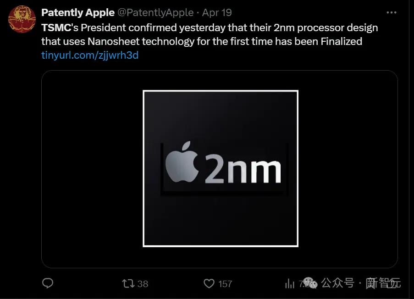This screenshot has width=414, height=299.
Task: View tweet analytics via bar chart icon
Action: pyautogui.click(x=290, y=284)
